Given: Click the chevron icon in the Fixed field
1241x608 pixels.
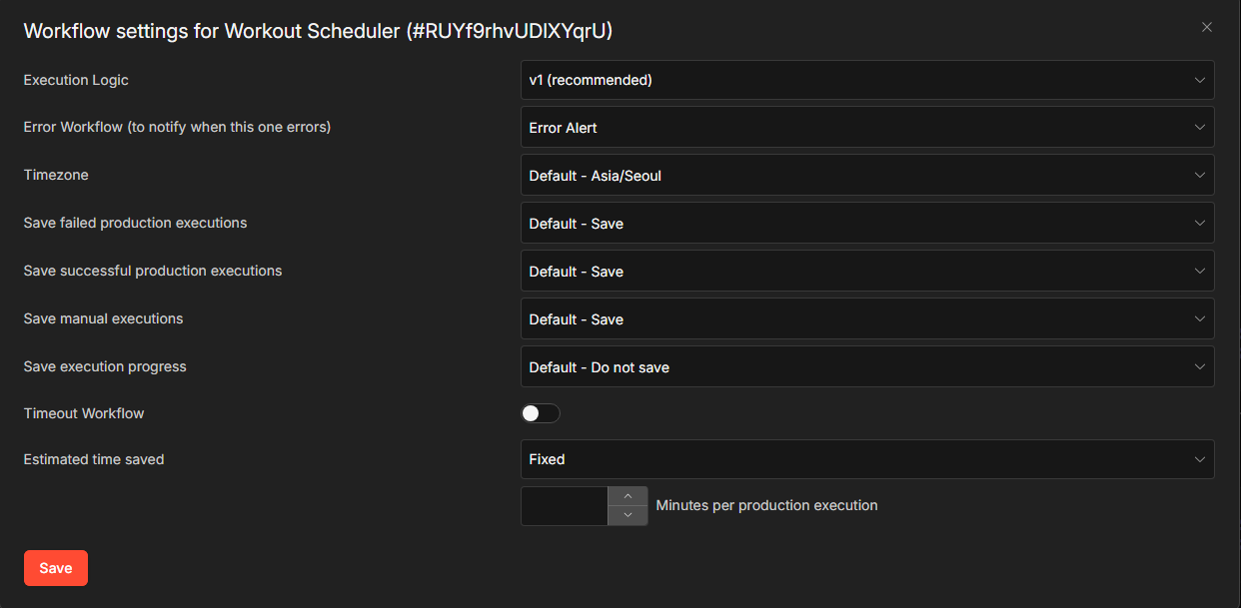Looking at the screenshot, I should pos(1200,459).
